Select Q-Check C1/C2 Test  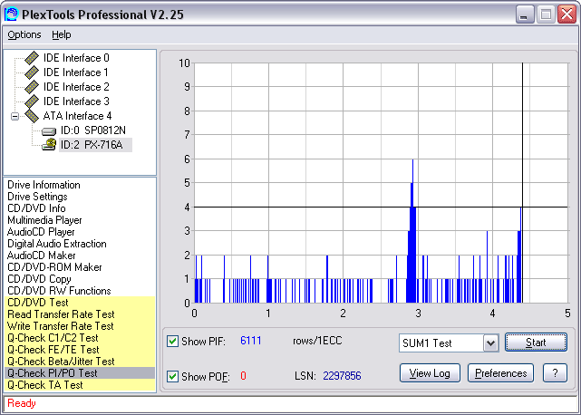pos(80,338)
